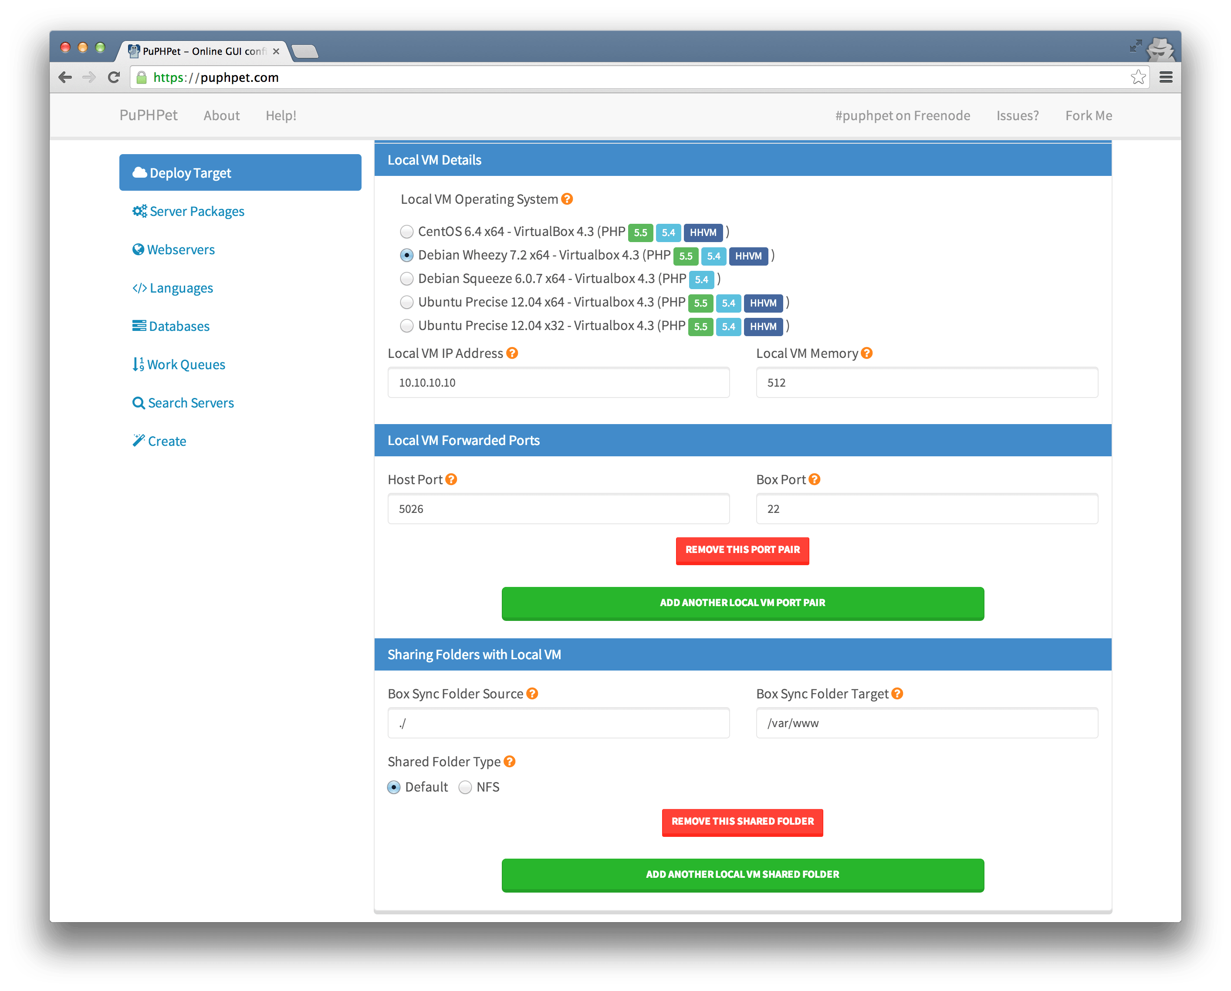Screen dimensions: 1231x991
Task: Open the About page
Action: [x=222, y=115]
